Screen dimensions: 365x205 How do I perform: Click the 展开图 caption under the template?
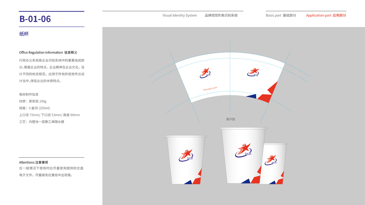click(231, 119)
